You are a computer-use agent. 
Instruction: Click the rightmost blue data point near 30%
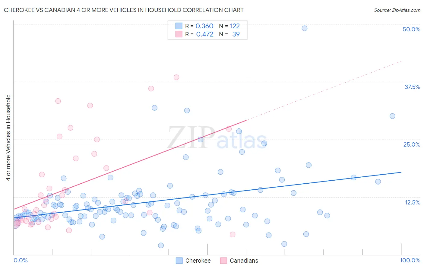(392, 116)
